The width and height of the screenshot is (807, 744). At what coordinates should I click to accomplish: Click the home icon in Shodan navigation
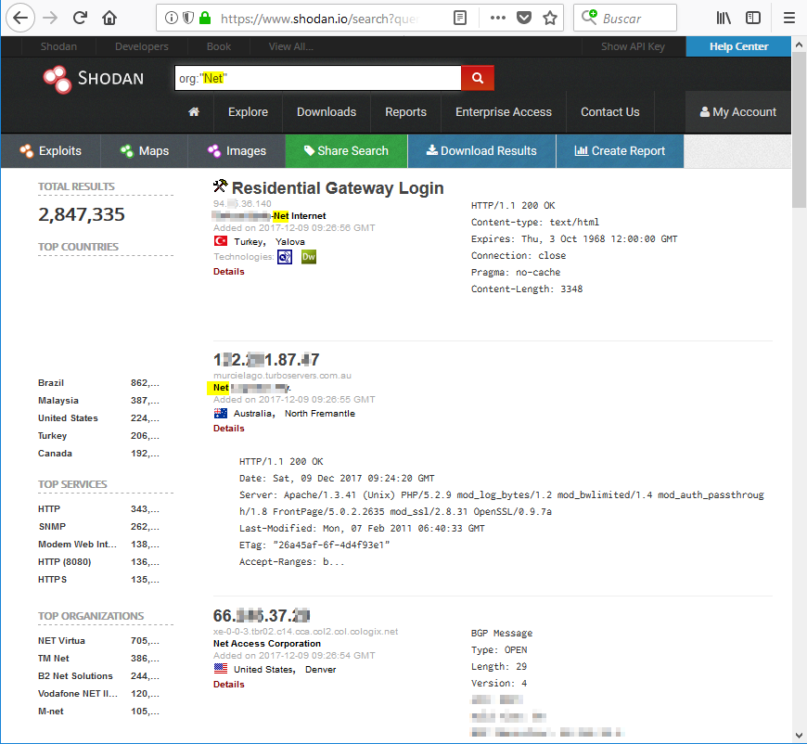(194, 112)
